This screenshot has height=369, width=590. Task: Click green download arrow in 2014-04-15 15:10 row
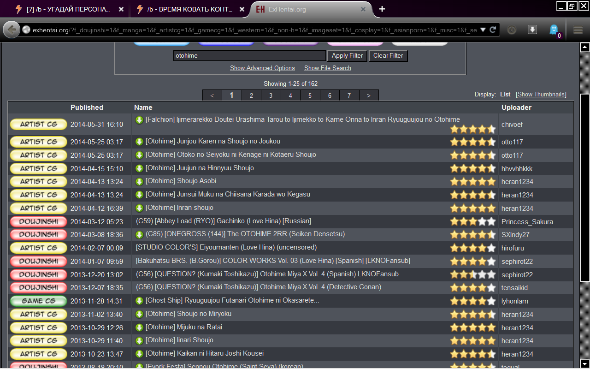coord(139,168)
